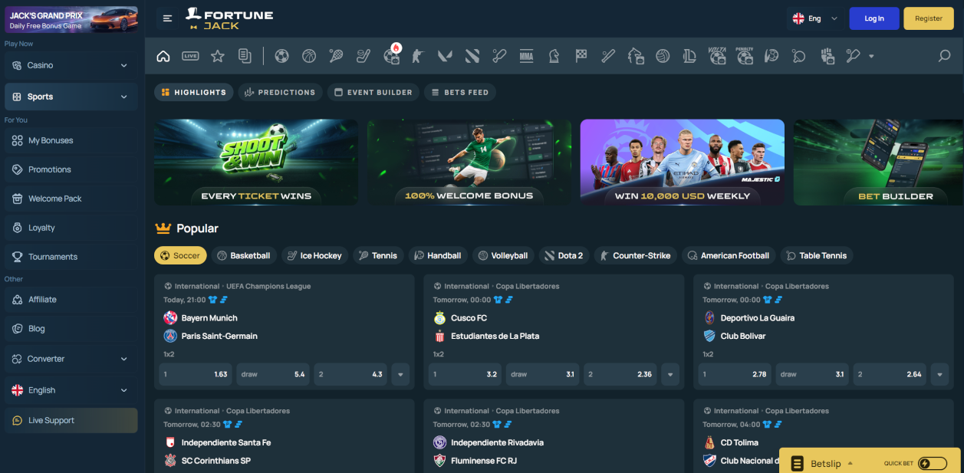
Task: Switch to the Highlights tab
Action: coord(194,92)
